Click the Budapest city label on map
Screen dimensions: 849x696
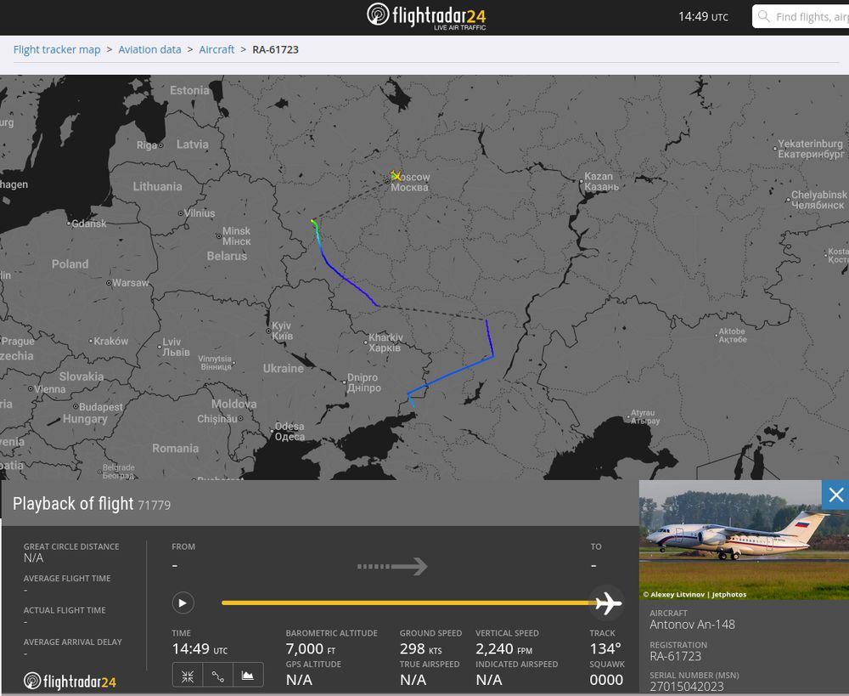pos(101,406)
